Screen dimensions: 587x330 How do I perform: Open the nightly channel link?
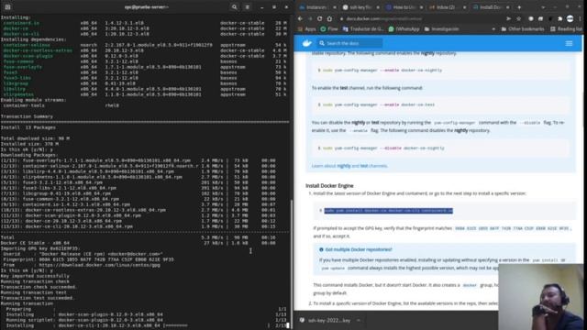click(x=344, y=166)
